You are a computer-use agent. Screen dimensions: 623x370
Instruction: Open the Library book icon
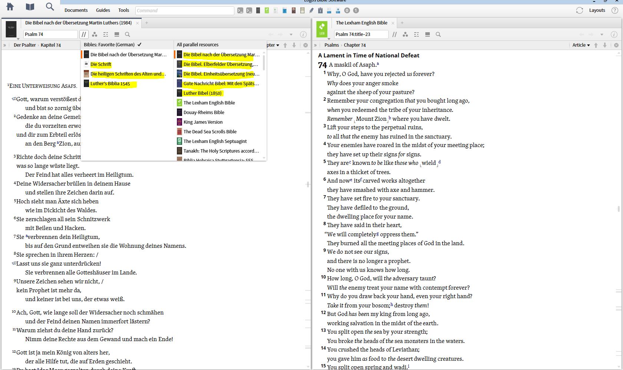(x=30, y=7)
